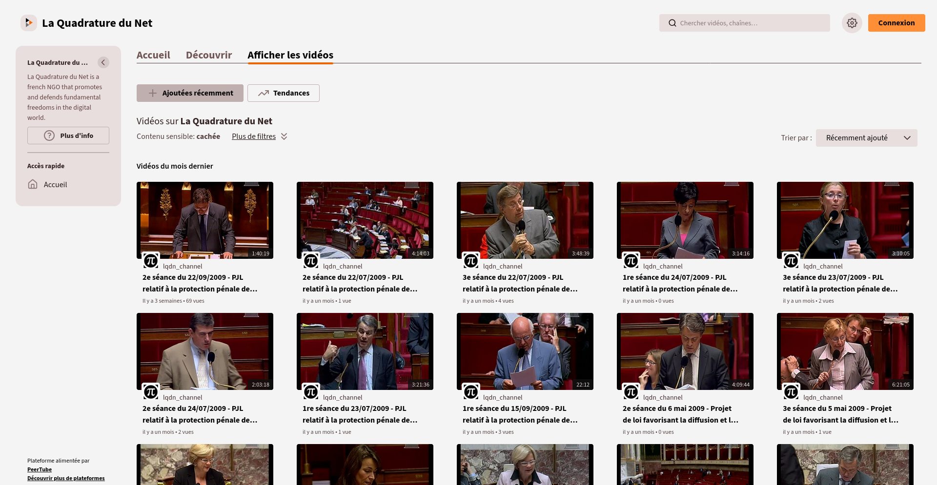Click lqdn_channel name under the 4:09:44 video
Screen dimensions: 937x485
click(x=663, y=398)
